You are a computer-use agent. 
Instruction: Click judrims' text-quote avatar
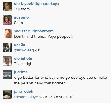click(7, 75)
